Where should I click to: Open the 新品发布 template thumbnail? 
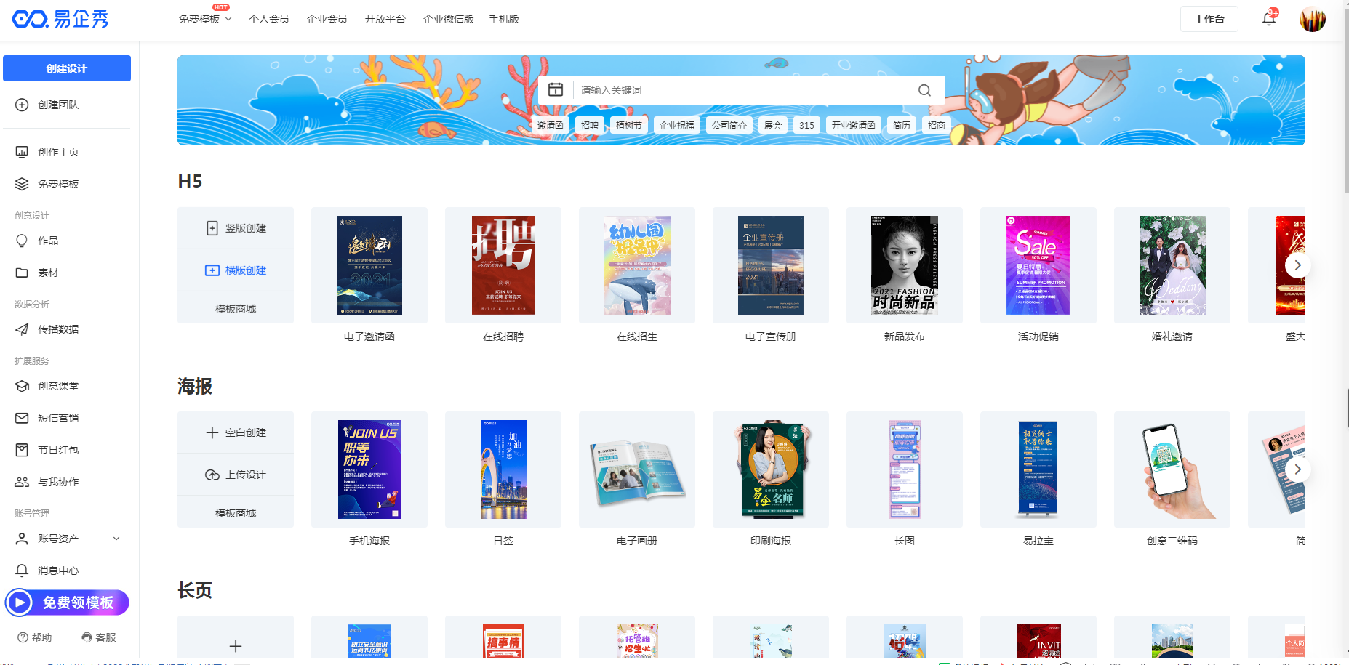click(905, 265)
